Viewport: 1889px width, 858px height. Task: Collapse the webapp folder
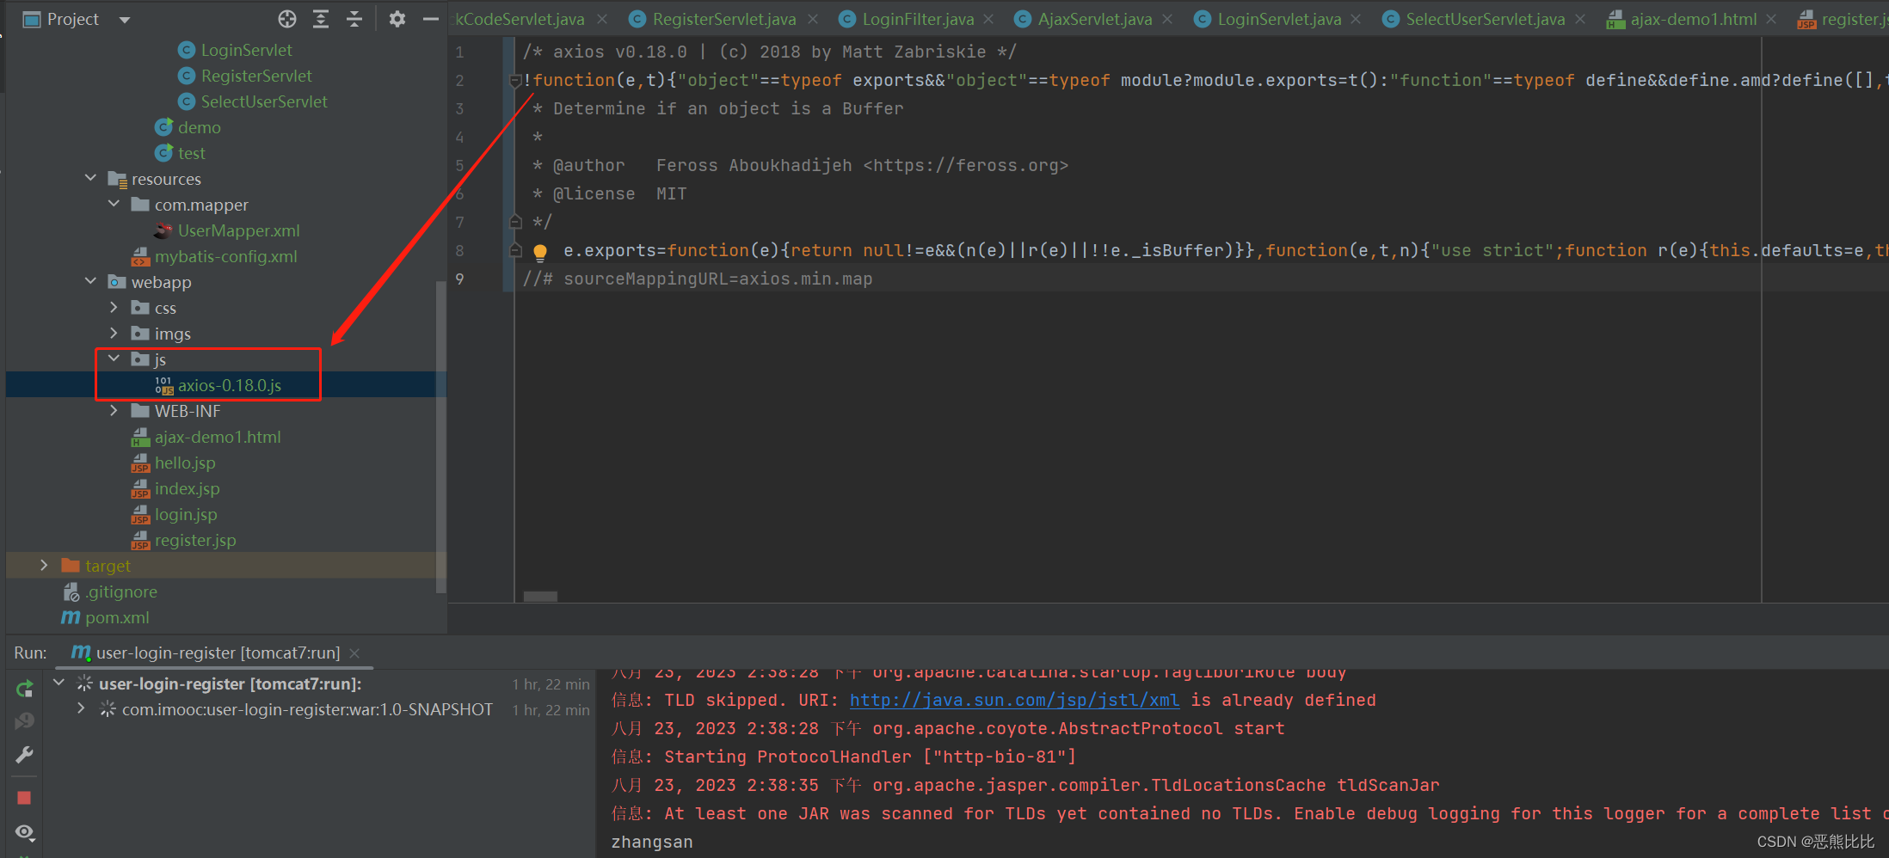[90, 281]
